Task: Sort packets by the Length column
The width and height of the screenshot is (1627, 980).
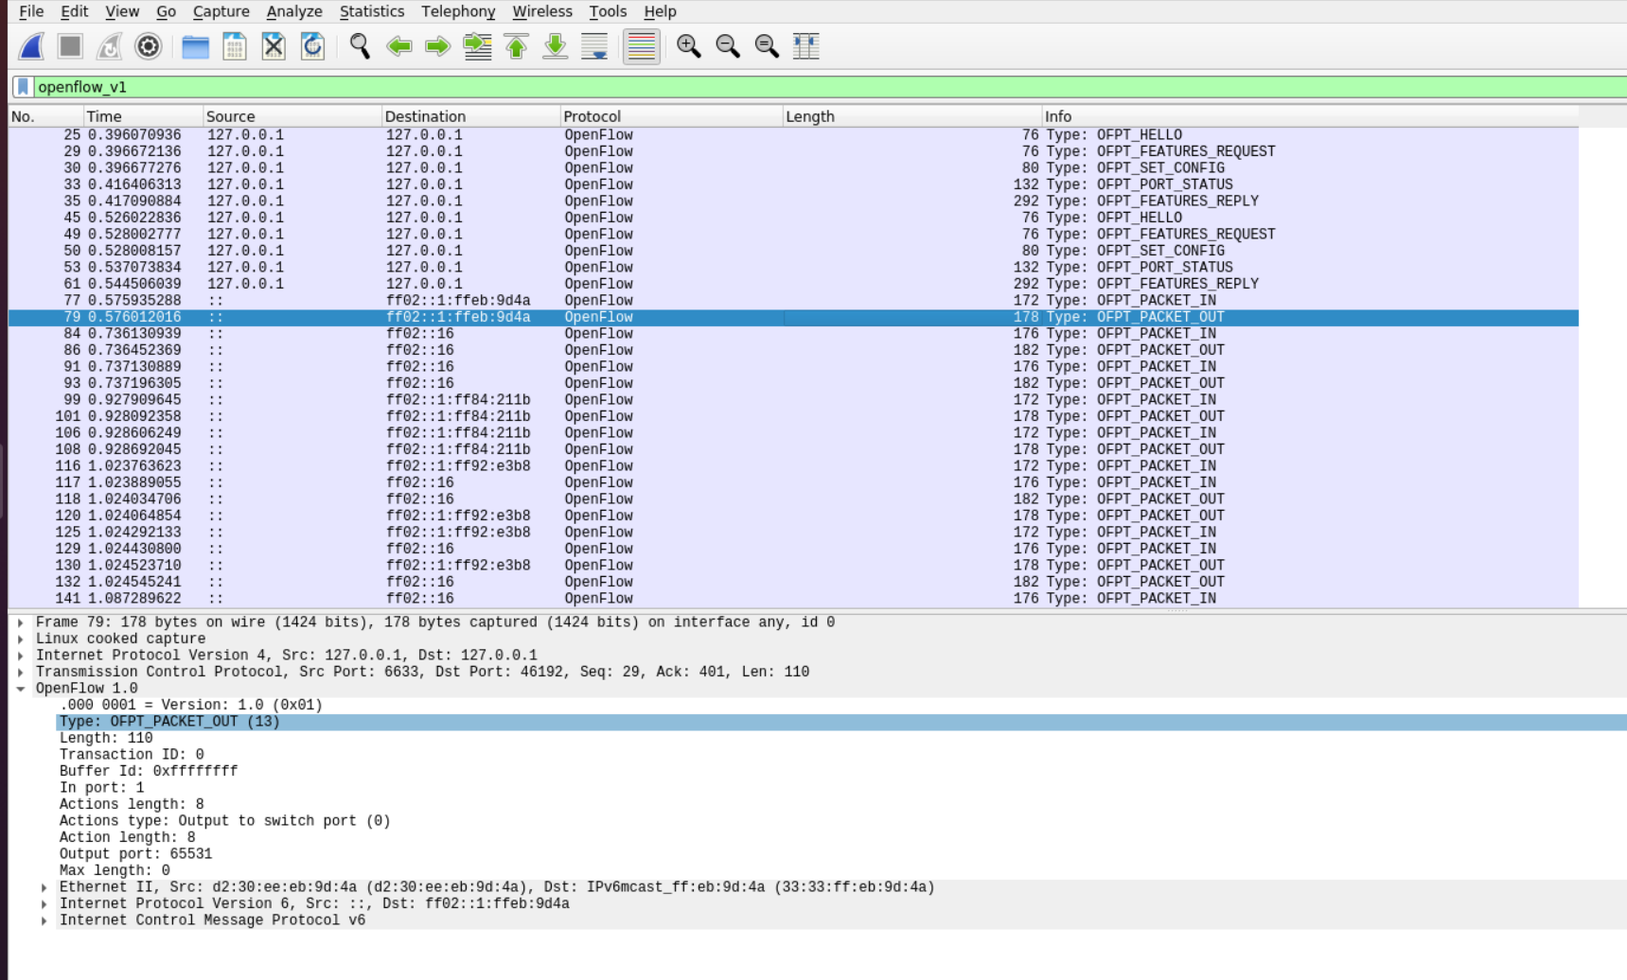Action: (x=912, y=116)
